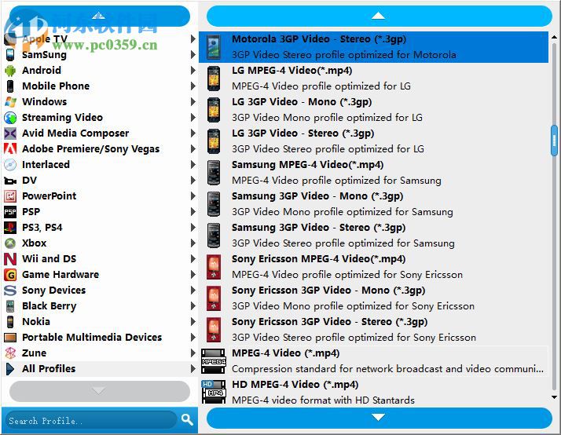Click the Nokia phone icon
Viewport: 561px width, 435px height.
click(x=10, y=322)
